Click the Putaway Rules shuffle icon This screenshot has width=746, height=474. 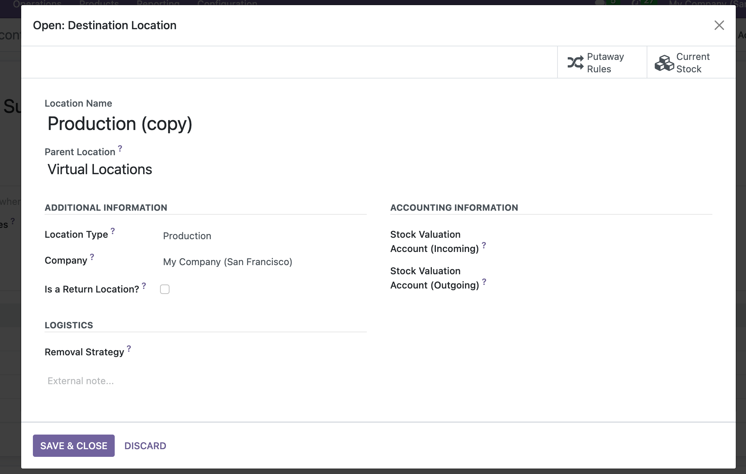575,62
